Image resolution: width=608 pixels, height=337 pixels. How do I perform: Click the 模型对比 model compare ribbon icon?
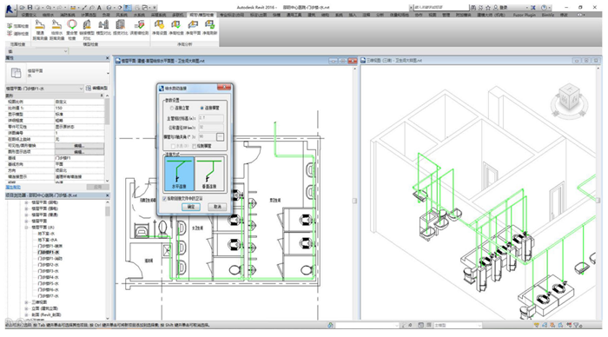coord(103,25)
